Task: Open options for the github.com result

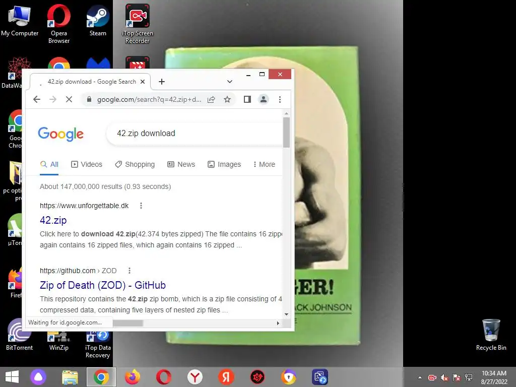Action: [x=130, y=271]
